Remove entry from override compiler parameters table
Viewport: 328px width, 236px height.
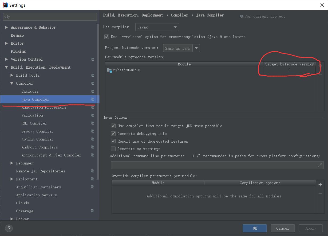(320, 193)
